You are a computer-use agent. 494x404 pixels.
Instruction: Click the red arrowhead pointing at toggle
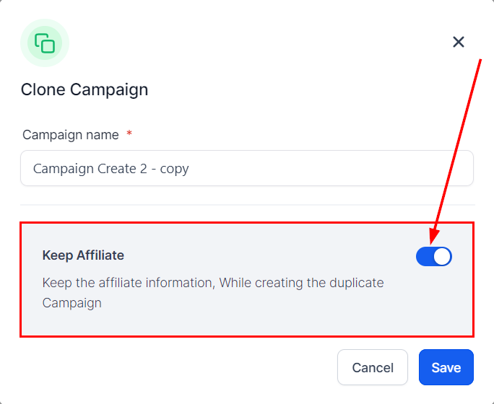tap(434, 236)
